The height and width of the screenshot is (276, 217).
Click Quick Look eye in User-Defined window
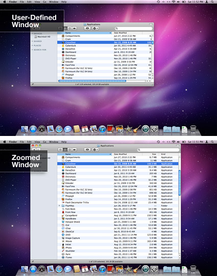87,28
